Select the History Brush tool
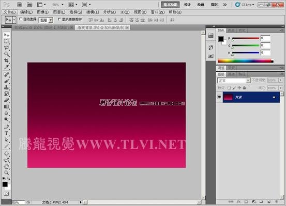Image resolution: width=286 pixels, height=206 pixels. click(7, 93)
